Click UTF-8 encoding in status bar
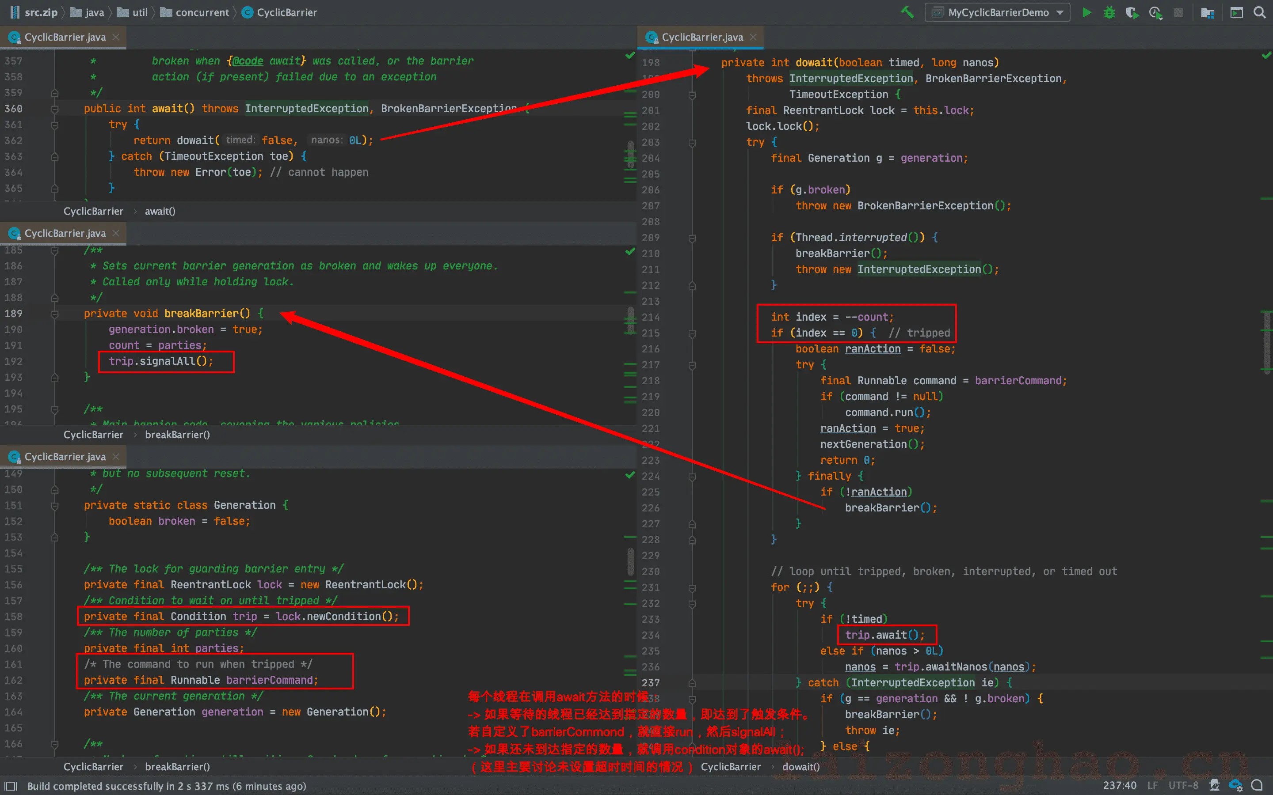The image size is (1273, 795). [1183, 785]
